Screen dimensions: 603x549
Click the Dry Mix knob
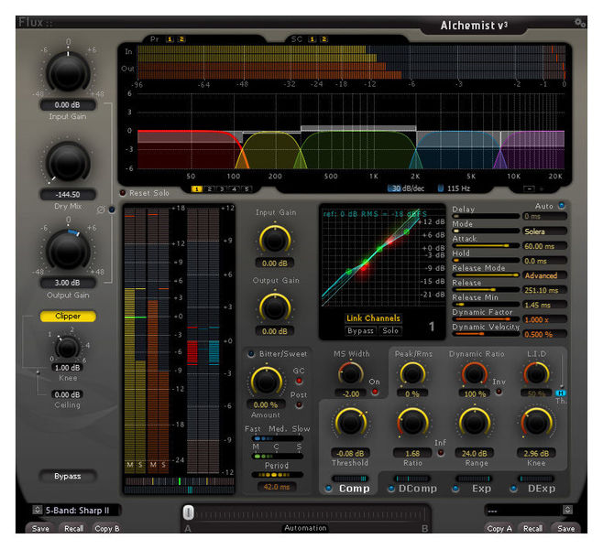tap(68, 162)
